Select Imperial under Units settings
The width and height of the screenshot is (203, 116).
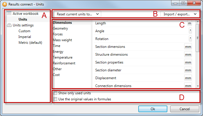coord(25,37)
